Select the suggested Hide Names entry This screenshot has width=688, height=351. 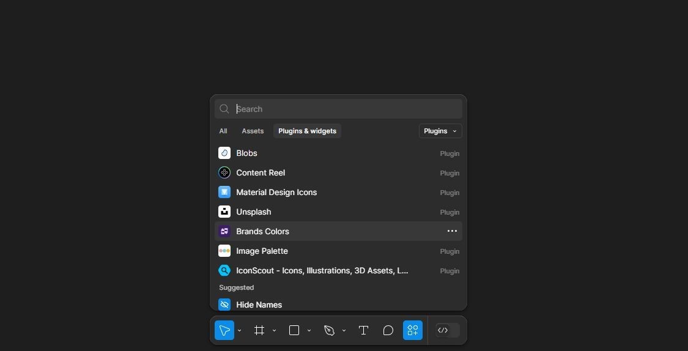point(259,305)
